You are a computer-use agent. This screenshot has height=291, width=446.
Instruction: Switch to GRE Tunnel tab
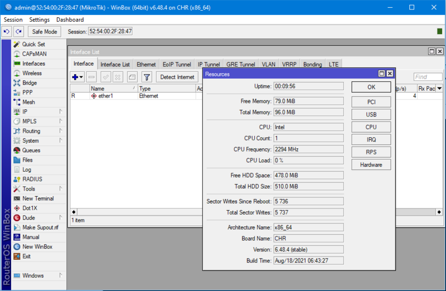tap(241, 65)
